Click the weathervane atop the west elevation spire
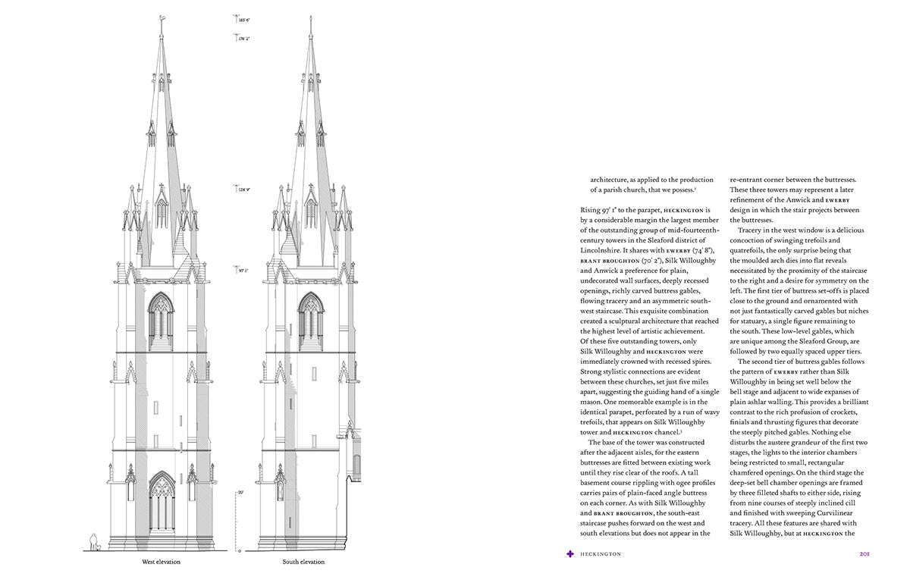 pos(161,23)
